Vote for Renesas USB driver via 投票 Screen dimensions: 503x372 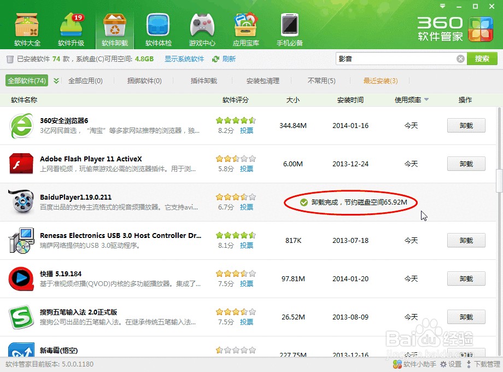click(x=247, y=246)
